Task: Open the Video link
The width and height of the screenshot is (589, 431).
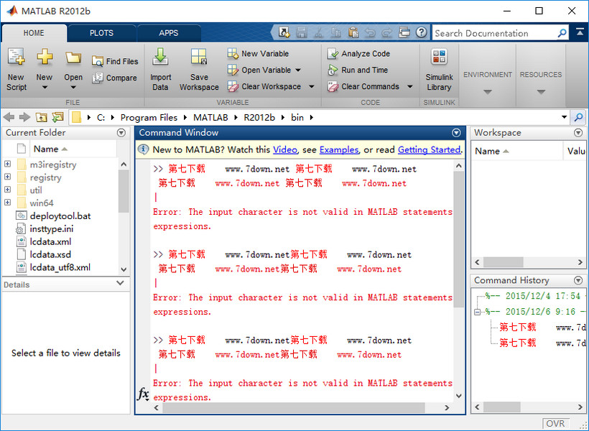Action: pos(285,149)
